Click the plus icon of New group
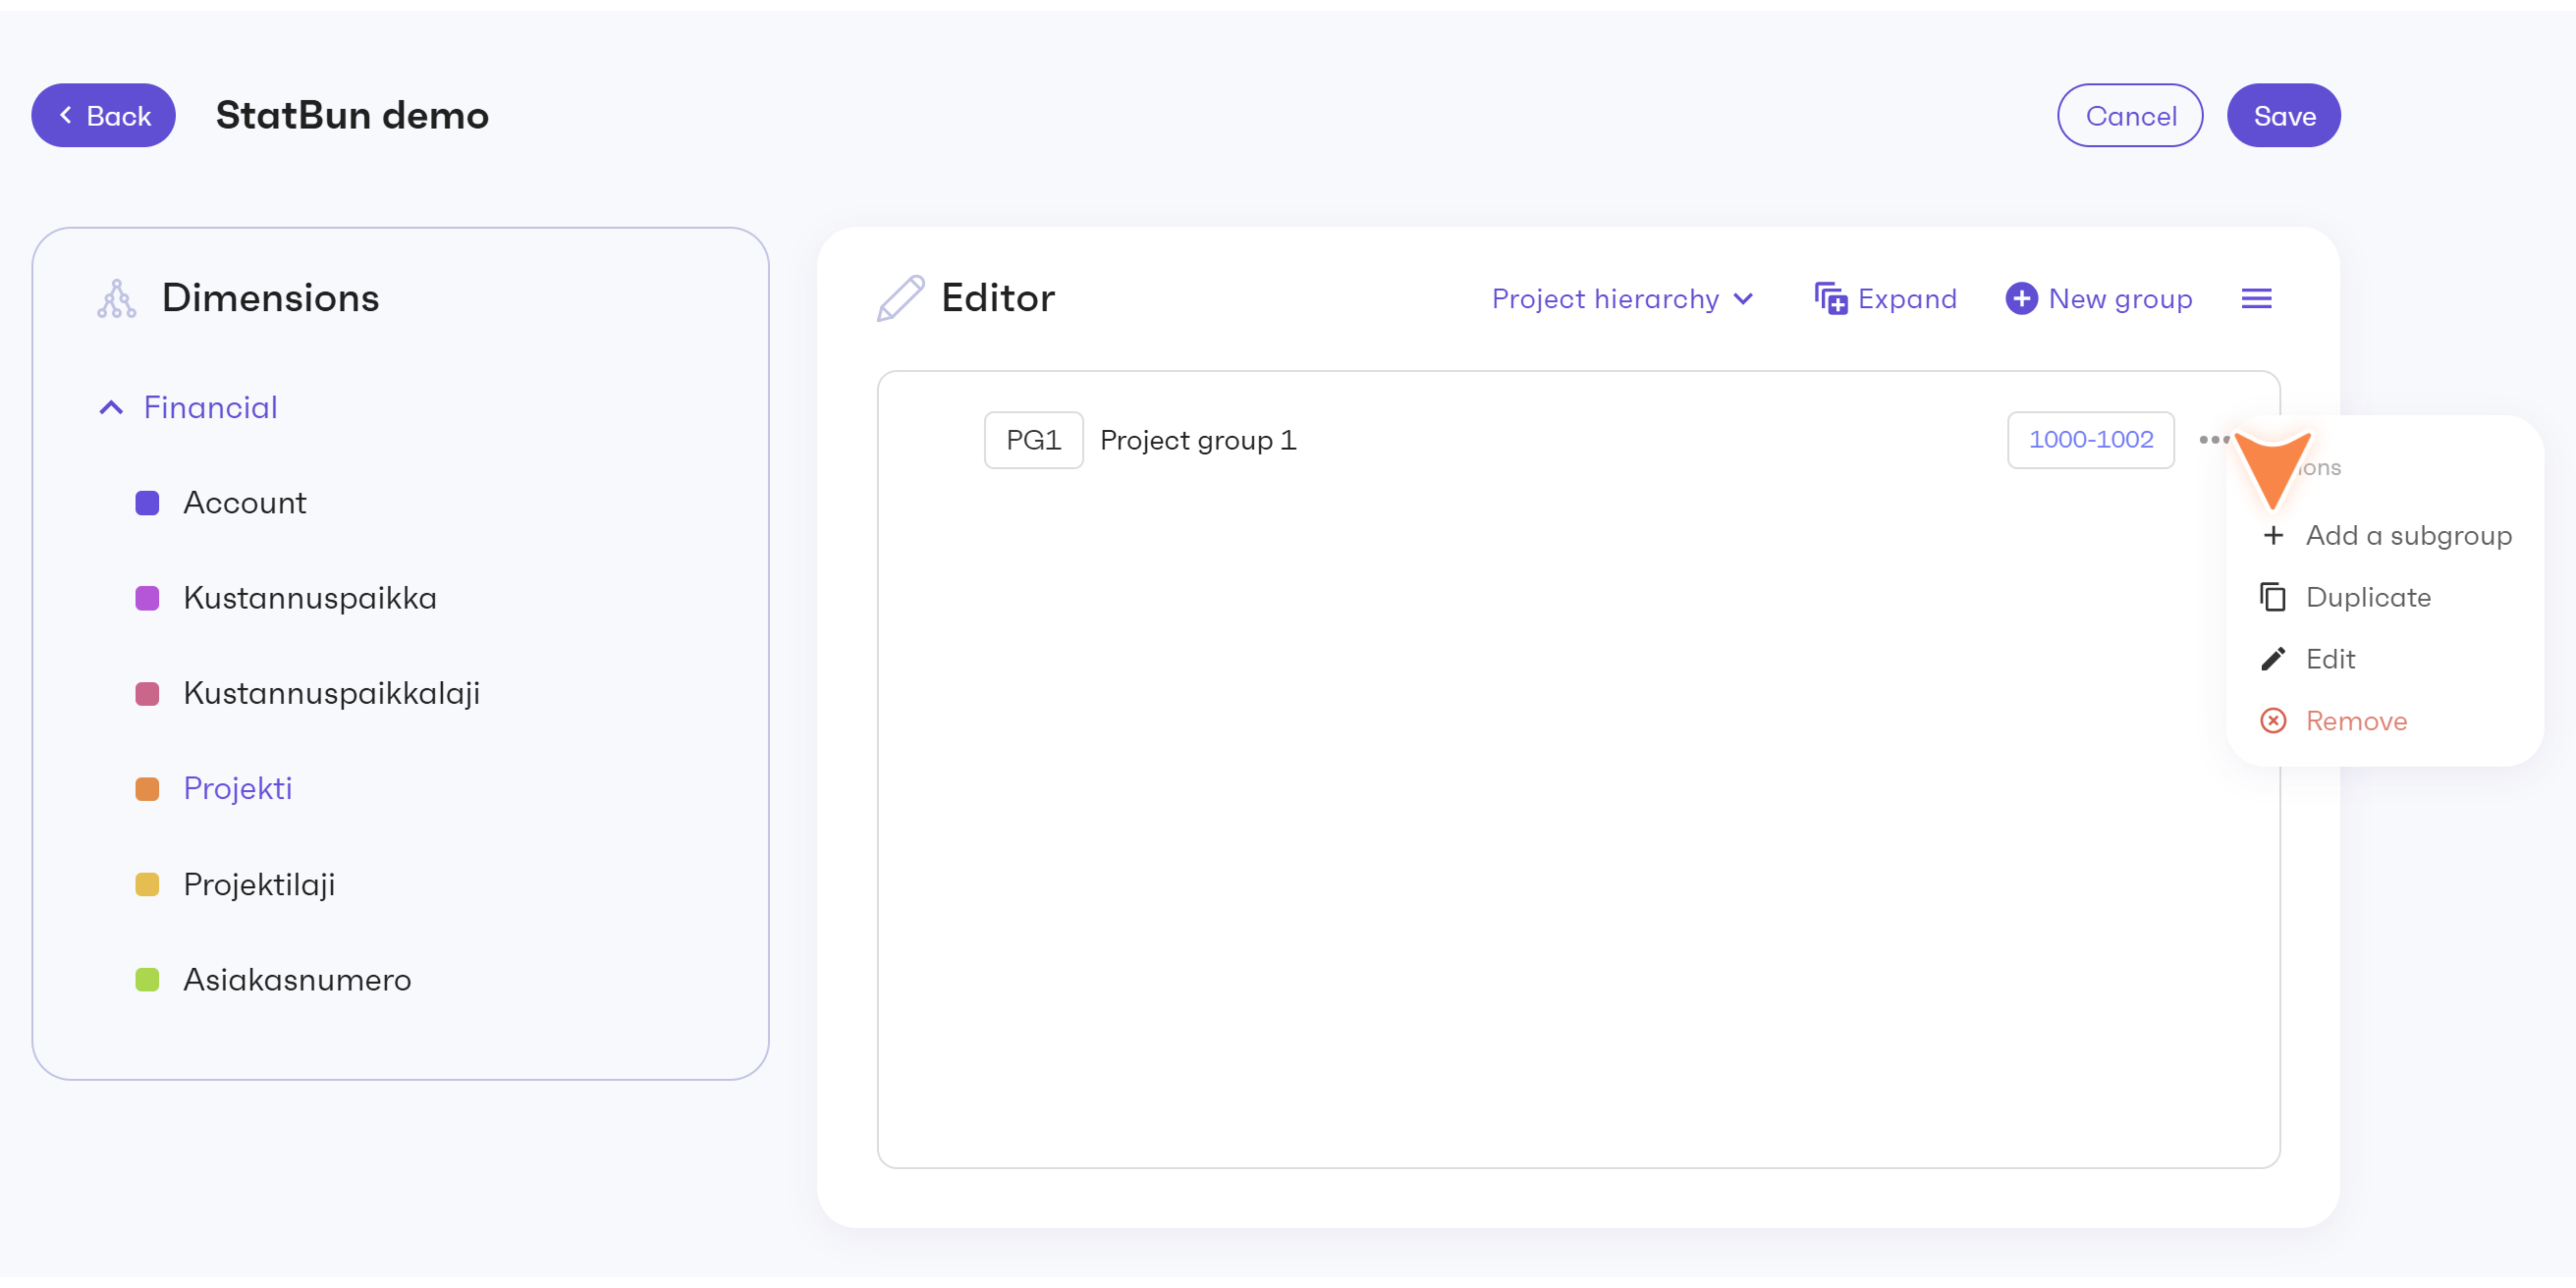This screenshot has width=2576, height=1288. tap(2021, 299)
